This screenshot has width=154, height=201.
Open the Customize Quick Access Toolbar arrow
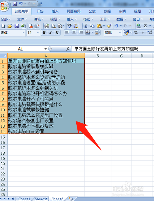(41, 4)
